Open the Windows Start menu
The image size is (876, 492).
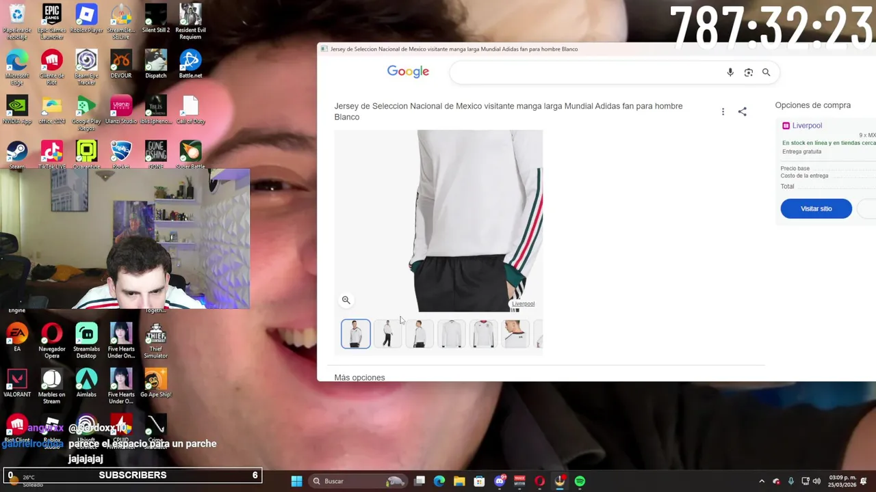point(296,481)
